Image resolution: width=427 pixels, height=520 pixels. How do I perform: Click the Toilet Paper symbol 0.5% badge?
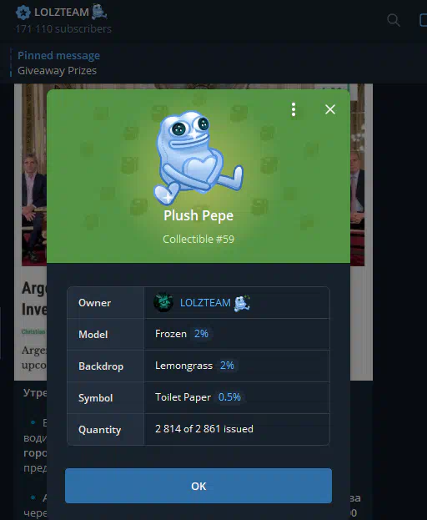coord(229,397)
